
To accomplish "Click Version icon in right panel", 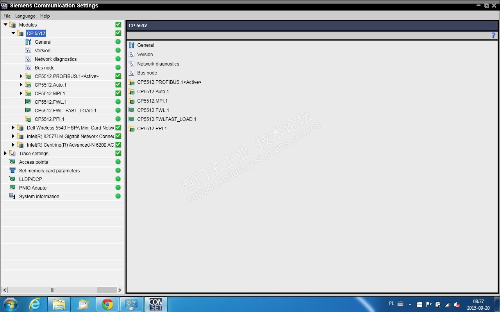I will pos(132,55).
